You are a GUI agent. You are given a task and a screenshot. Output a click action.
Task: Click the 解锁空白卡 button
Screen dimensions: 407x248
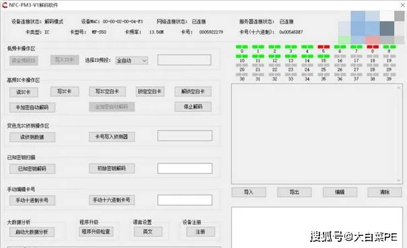coord(193,91)
